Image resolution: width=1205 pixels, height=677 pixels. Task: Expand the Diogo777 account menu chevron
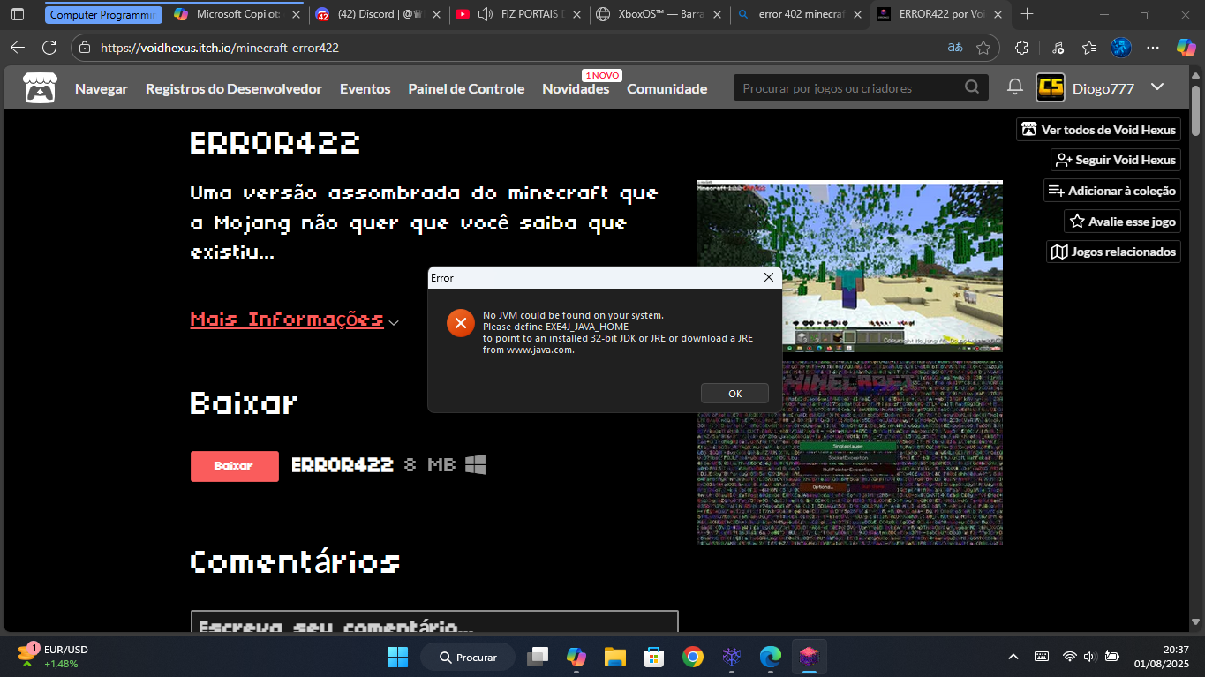click(x=1157, y=87)
